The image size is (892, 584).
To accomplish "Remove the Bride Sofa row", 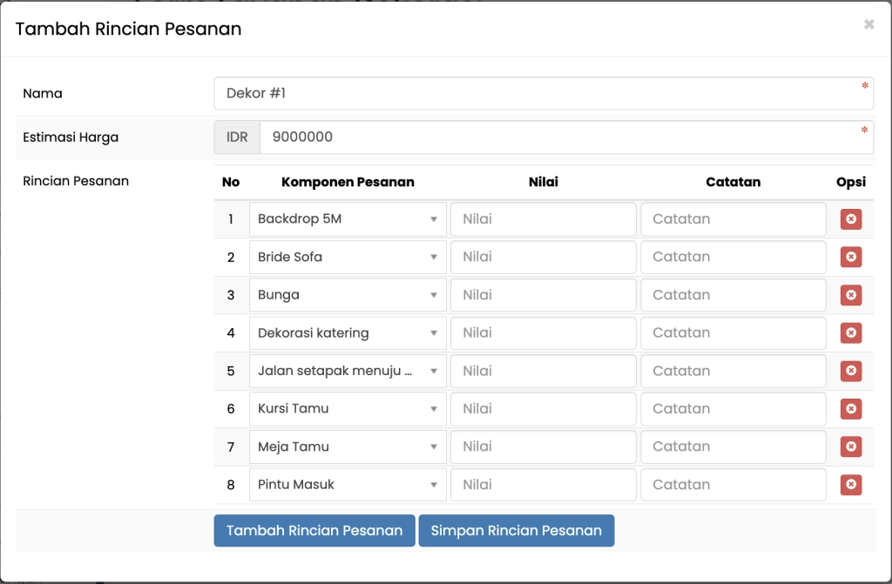I will coord(850,257).
